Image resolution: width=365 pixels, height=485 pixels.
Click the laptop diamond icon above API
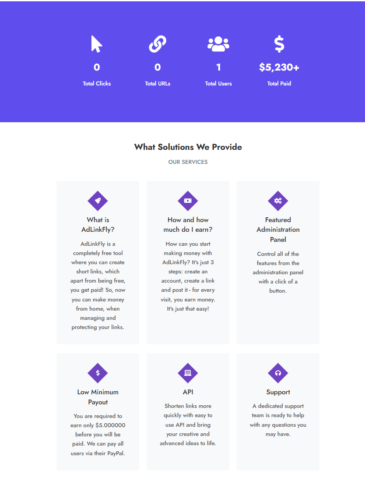(x=188, y=373)
